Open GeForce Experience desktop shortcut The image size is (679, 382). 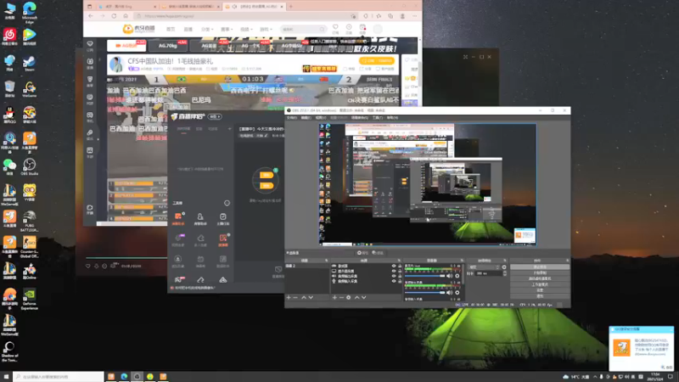(30, 299)
